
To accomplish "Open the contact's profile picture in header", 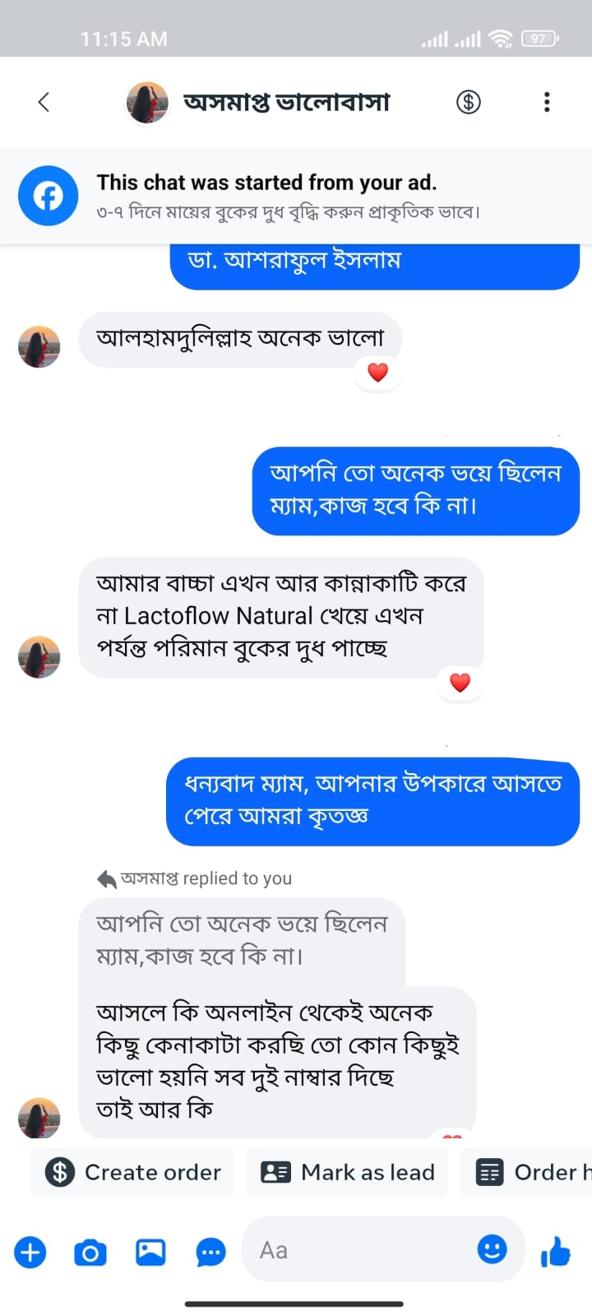I will pos(147,102).
